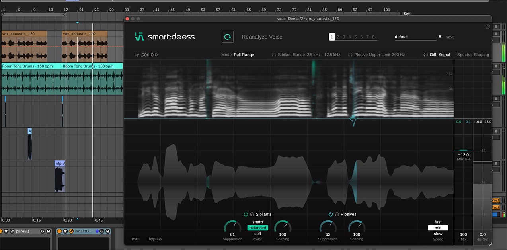Viewport: 507px width, 250px height.
Task: Select the sharp color option
Action: pos(257,222)
